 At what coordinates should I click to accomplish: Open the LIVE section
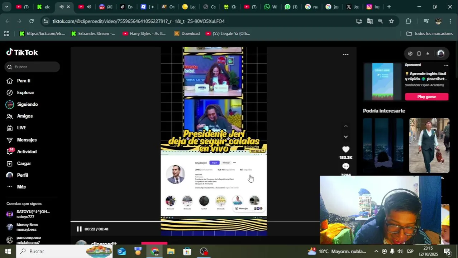(22, 128)
